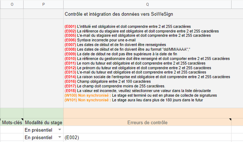Screen dimensions: 243x142
Task: Open dropdown arrow in the (E002) row
Action: tap(60, 137)
